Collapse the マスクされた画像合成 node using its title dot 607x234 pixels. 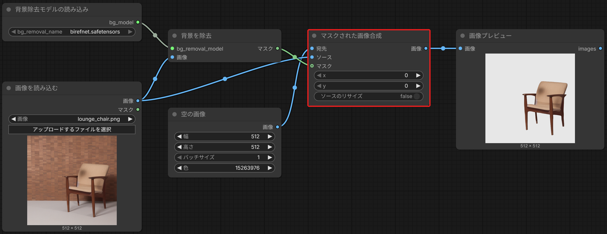(x=314, y=36)
